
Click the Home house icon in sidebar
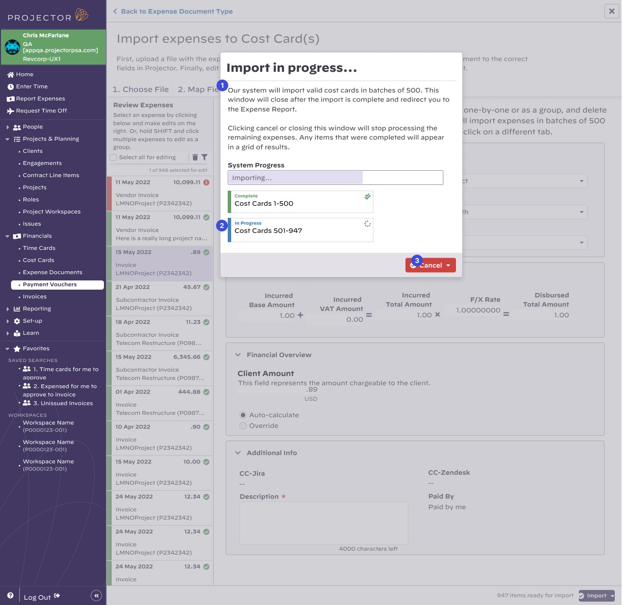pyautogui.click(x=11, y=75)
